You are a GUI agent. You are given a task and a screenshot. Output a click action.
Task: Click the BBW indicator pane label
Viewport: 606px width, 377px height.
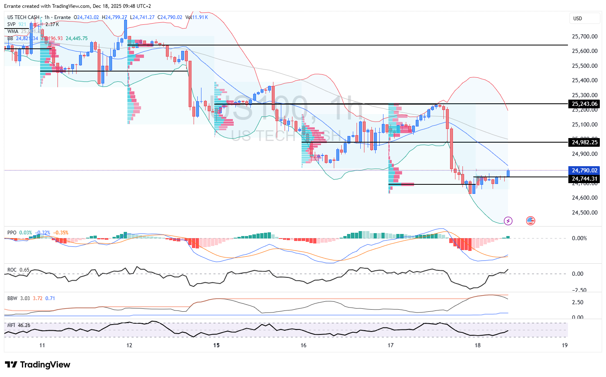point(12,298)
